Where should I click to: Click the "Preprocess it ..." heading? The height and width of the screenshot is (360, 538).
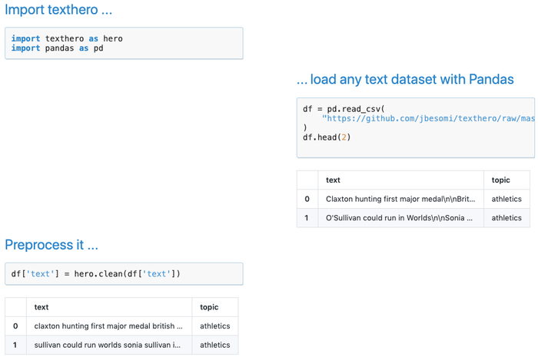51,245
